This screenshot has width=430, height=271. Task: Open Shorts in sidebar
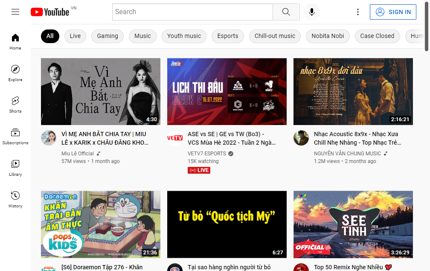[x=15, y=105]
